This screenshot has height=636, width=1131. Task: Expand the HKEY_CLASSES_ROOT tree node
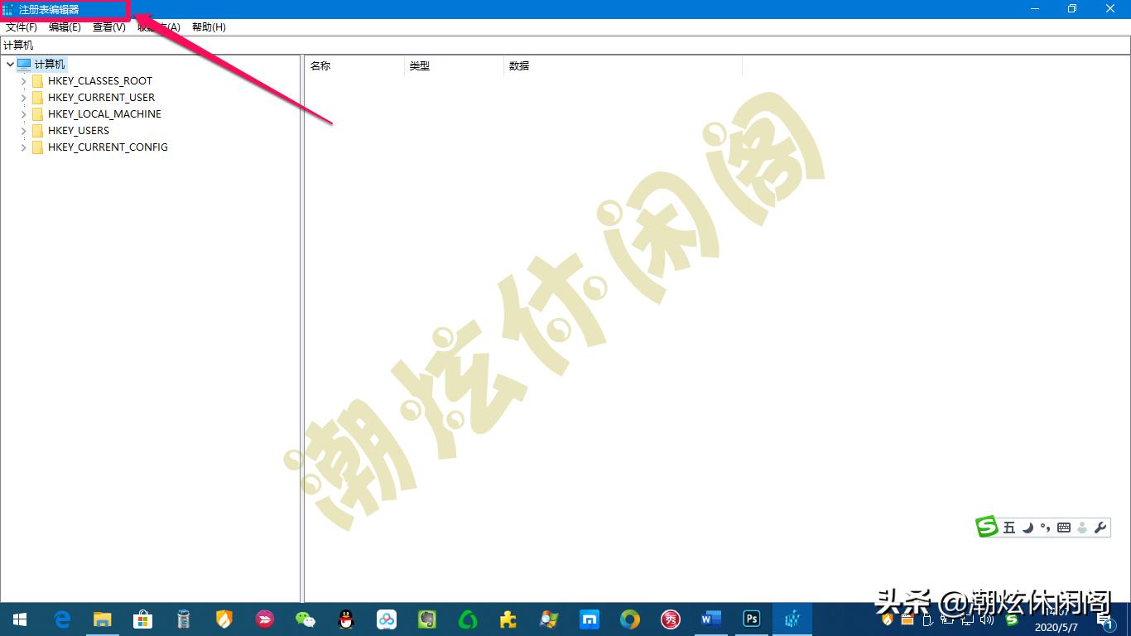pyautogui.click(x=22, y=80)
